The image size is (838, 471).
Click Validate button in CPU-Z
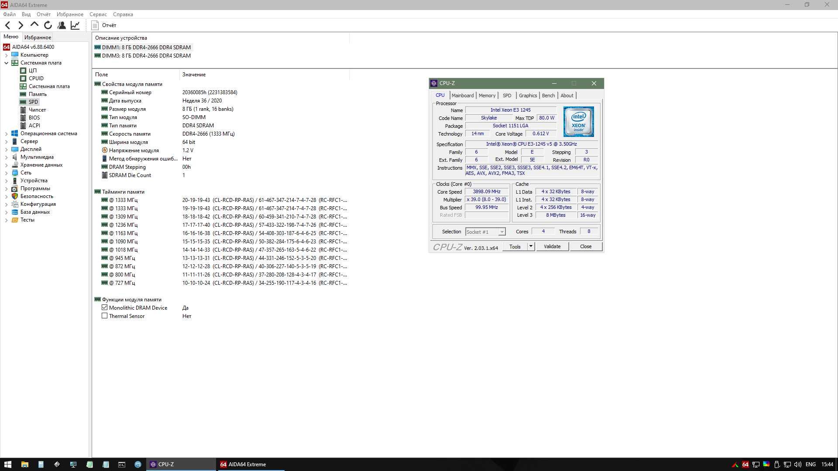point(551,247)
